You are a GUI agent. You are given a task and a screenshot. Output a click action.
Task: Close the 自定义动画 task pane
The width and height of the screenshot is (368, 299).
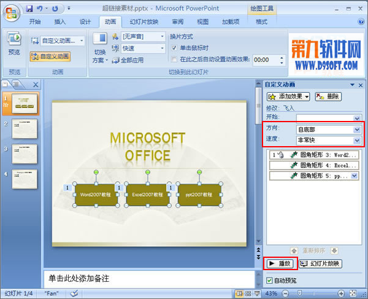[361, 85]
